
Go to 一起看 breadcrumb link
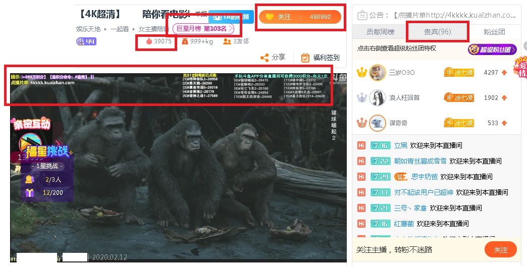click(120, 29)
